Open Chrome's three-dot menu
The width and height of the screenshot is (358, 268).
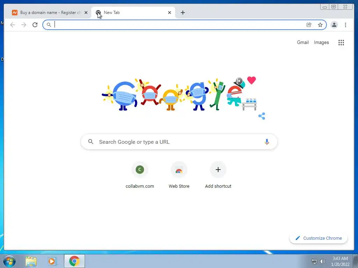point(345,25)
